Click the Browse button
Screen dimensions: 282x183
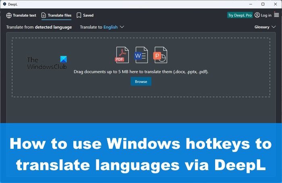(x=141, y=82)
